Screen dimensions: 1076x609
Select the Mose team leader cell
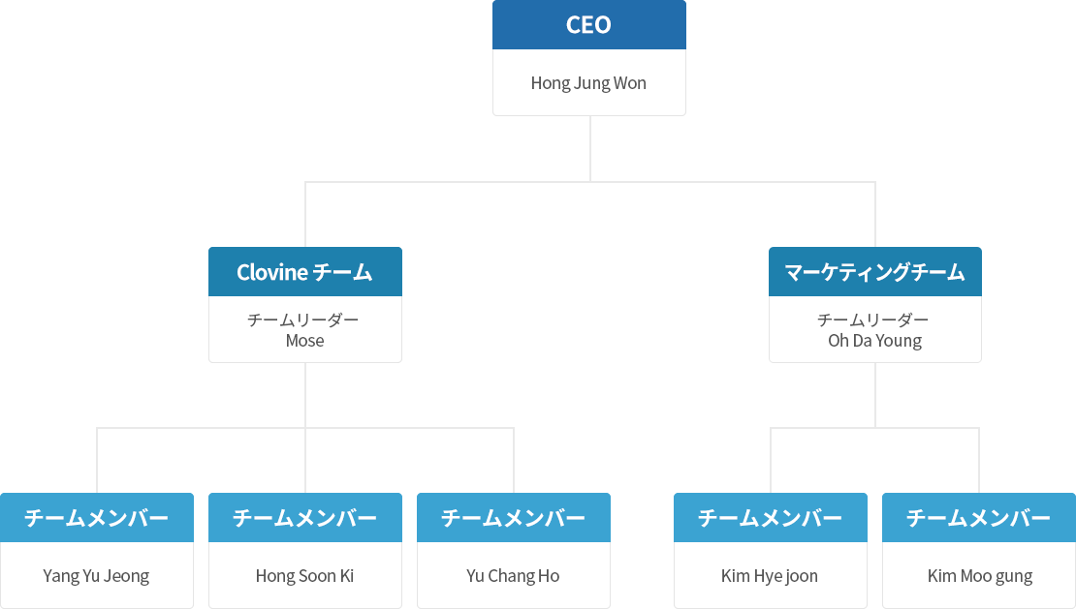click(305, 329)
